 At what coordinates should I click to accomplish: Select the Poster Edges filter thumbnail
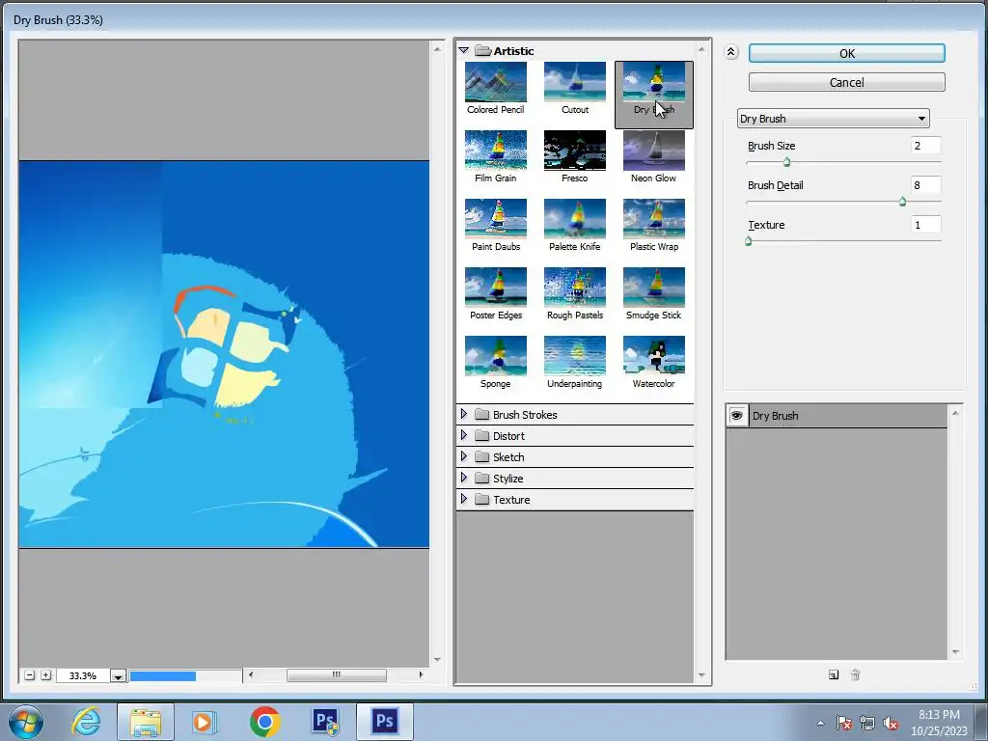click(495, 288)
